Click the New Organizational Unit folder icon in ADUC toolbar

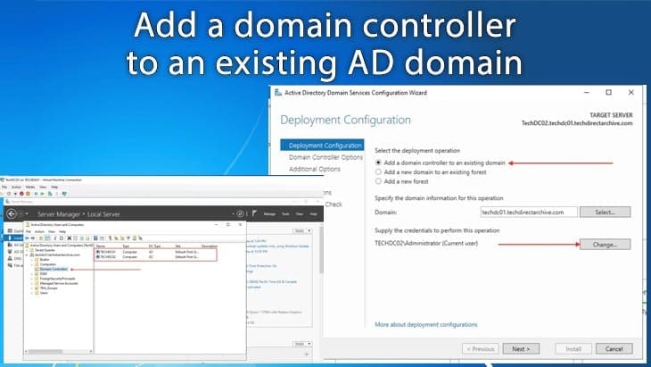122,238
